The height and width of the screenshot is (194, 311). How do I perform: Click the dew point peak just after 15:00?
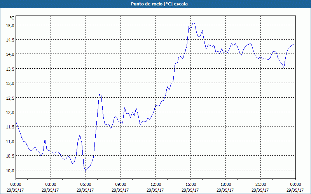click(193, 23)
